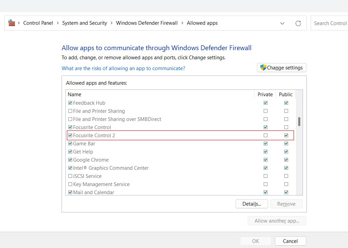
Task: Open the Details dialog
Action: coord(252,204)
